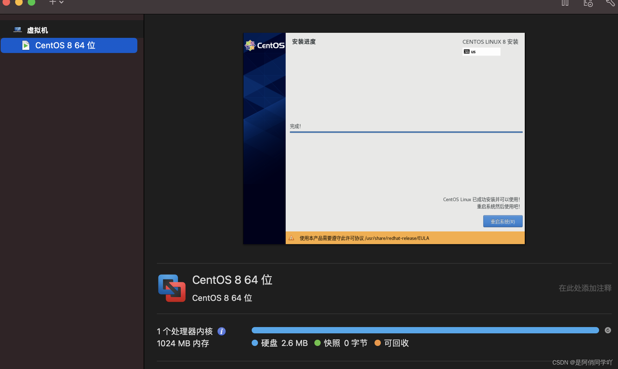Click the 虚拟机 sidebar section header

(37, 30)
